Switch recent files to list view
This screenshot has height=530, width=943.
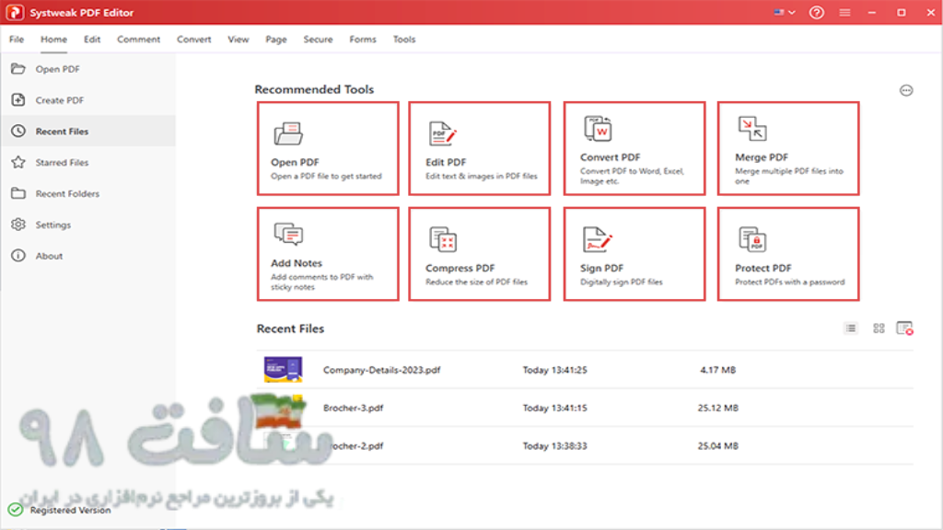850,328
